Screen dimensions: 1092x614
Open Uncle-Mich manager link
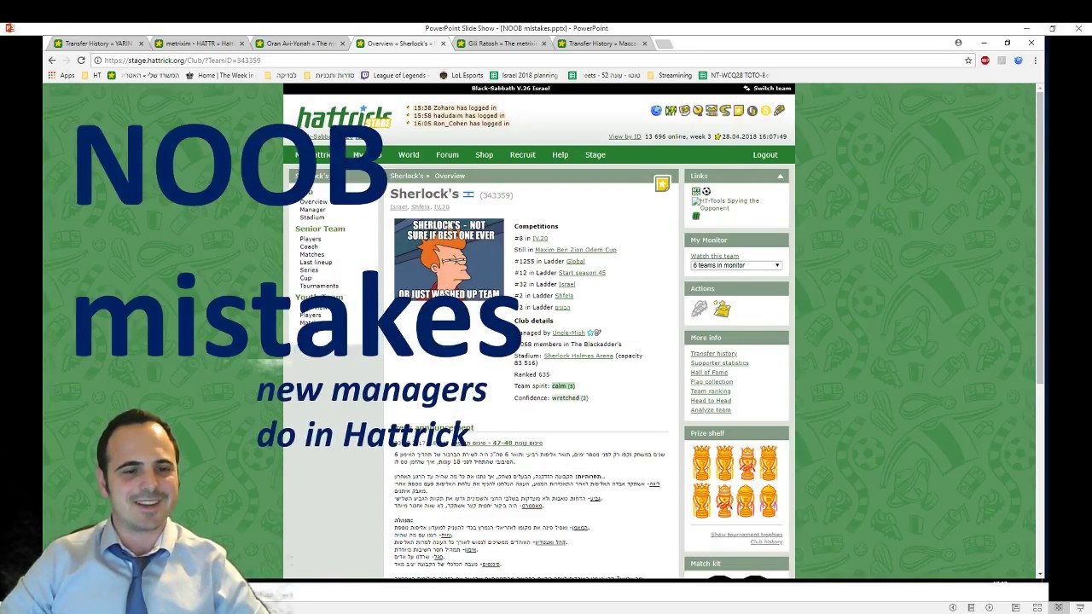[x=568, y=333]
